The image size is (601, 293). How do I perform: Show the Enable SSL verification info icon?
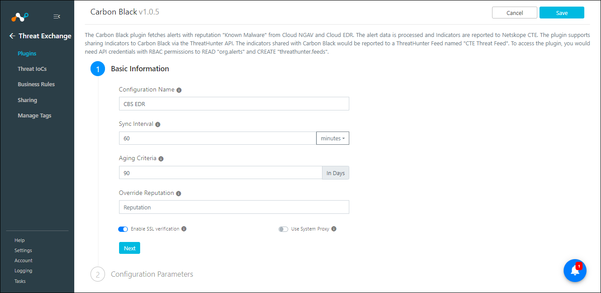click(184, 229)
